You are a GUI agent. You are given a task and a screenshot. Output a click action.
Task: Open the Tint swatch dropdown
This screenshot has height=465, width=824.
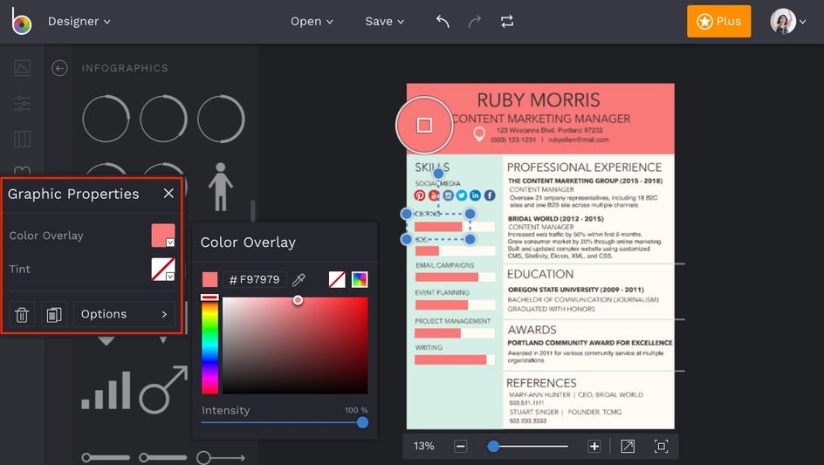[163, 269]
